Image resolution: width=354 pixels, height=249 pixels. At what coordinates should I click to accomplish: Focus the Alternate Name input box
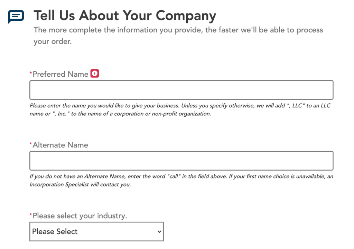(x=181, y=161)
